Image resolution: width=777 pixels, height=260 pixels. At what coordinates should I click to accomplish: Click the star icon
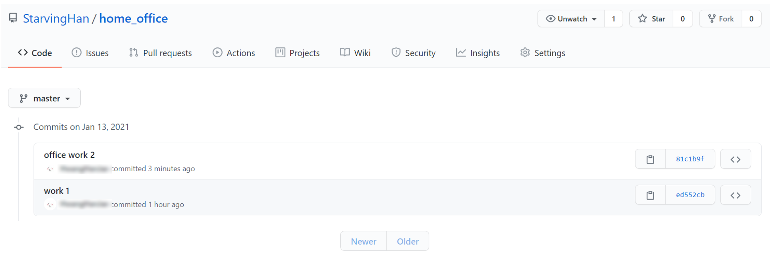tap(642, 18)
